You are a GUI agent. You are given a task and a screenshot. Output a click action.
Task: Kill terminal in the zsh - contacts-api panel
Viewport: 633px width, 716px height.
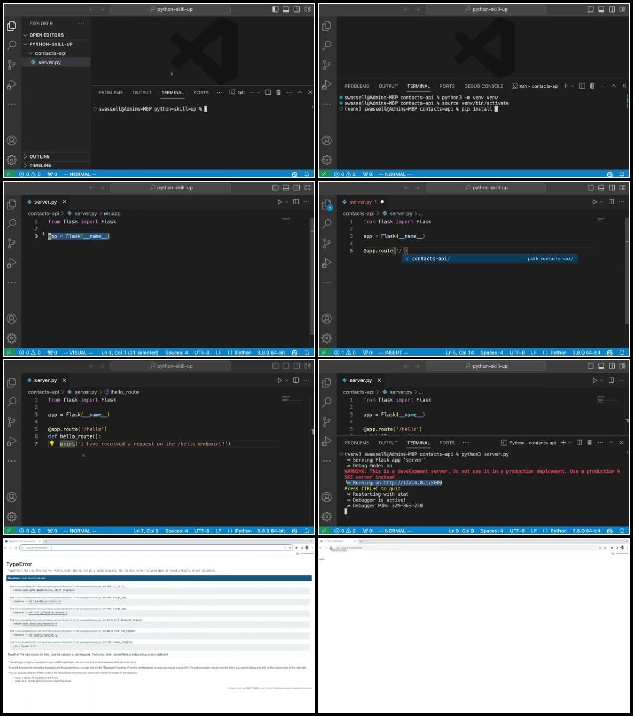point(592,86)
